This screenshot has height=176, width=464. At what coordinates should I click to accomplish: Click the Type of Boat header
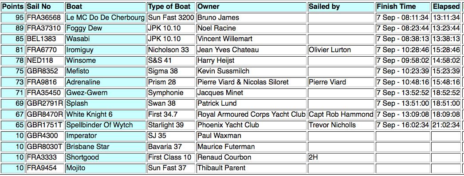[x=171, y=7]
